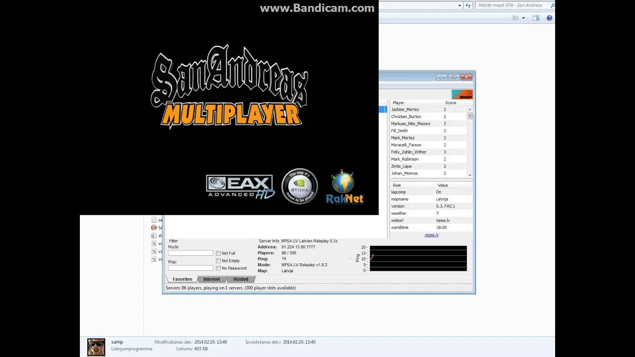
Task: Click the ping graph display
Action: (418, 258)
